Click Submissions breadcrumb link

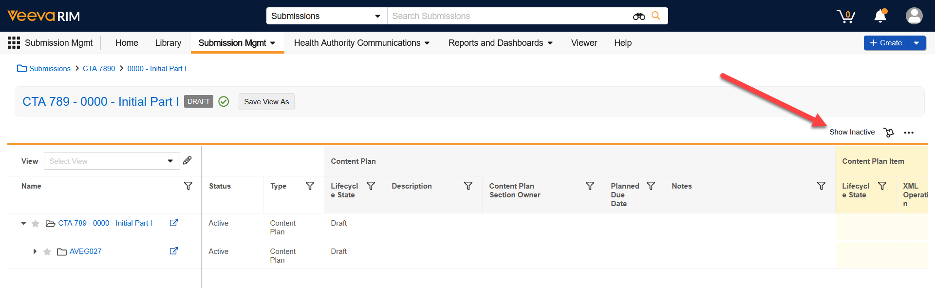(50, 69)
